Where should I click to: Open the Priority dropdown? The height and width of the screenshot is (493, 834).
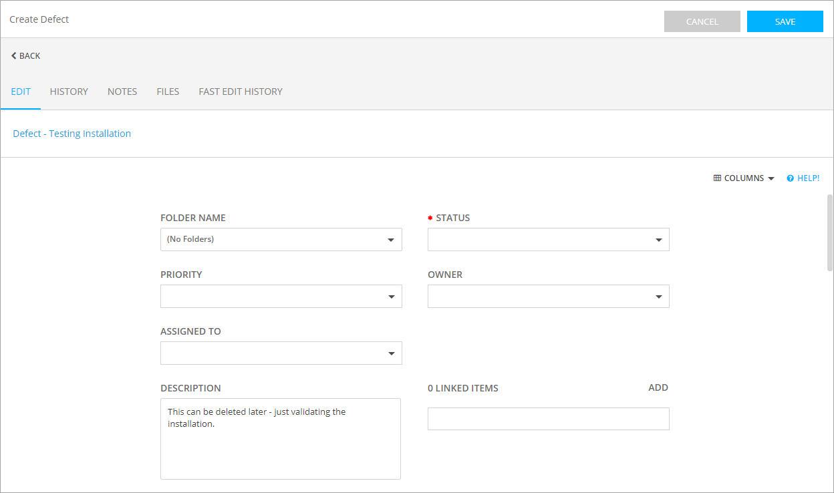click(281, 297)
